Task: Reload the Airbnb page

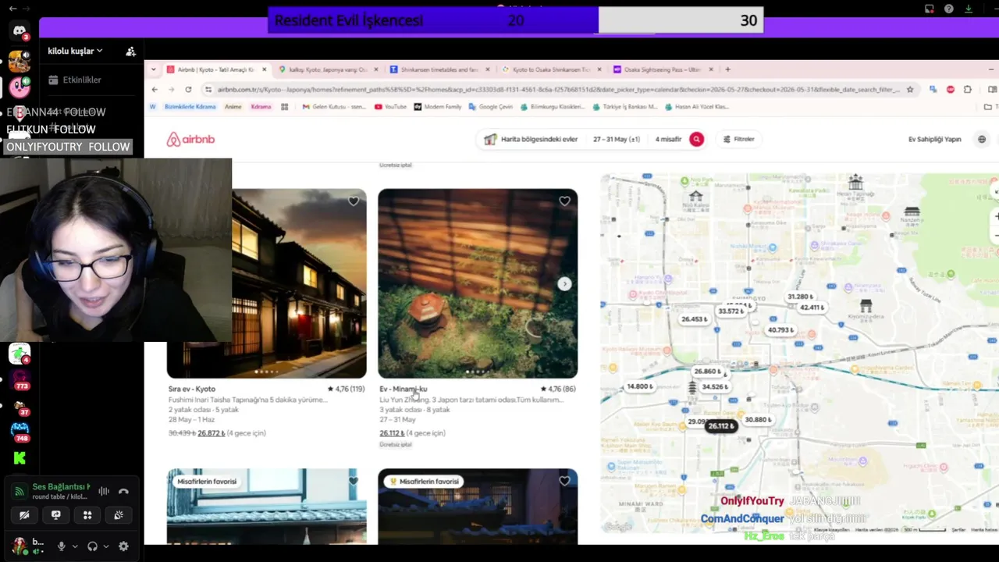Action: pos(188,90)
